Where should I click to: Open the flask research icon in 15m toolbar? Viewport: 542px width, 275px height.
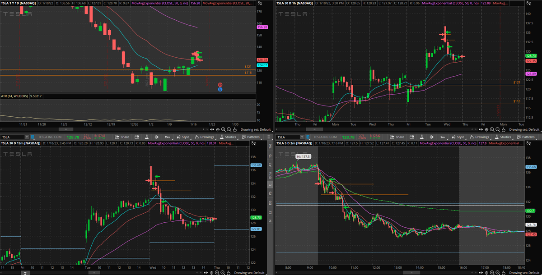(146, 137)
